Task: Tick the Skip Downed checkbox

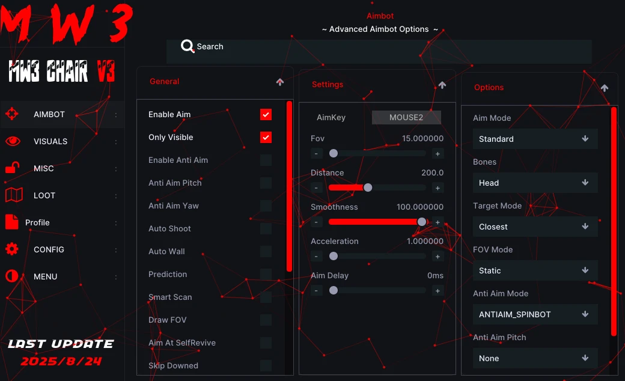Action: 266,365
